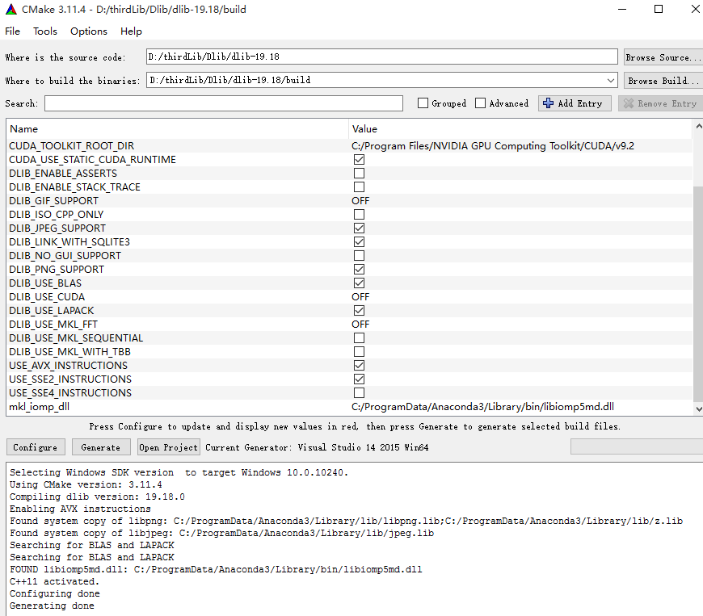Click Browse Source button
Screen dimensions: 703x616
tap(663, 57)
